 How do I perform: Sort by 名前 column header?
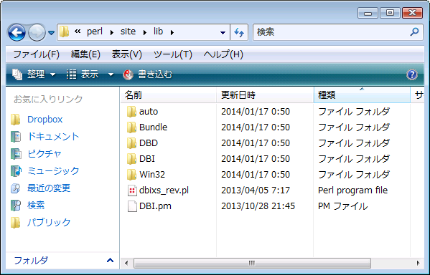click(169, 95)
